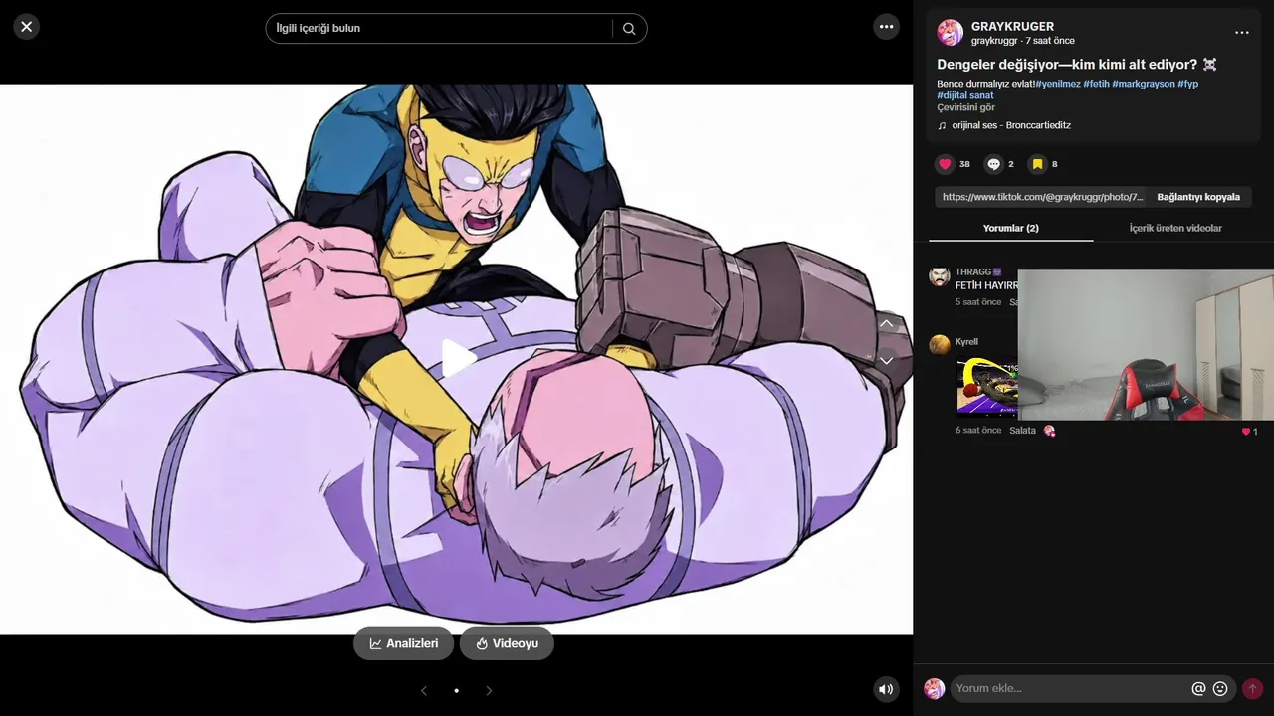Switch to the Yorumlar (2) tab

(x=1011, y=228)
